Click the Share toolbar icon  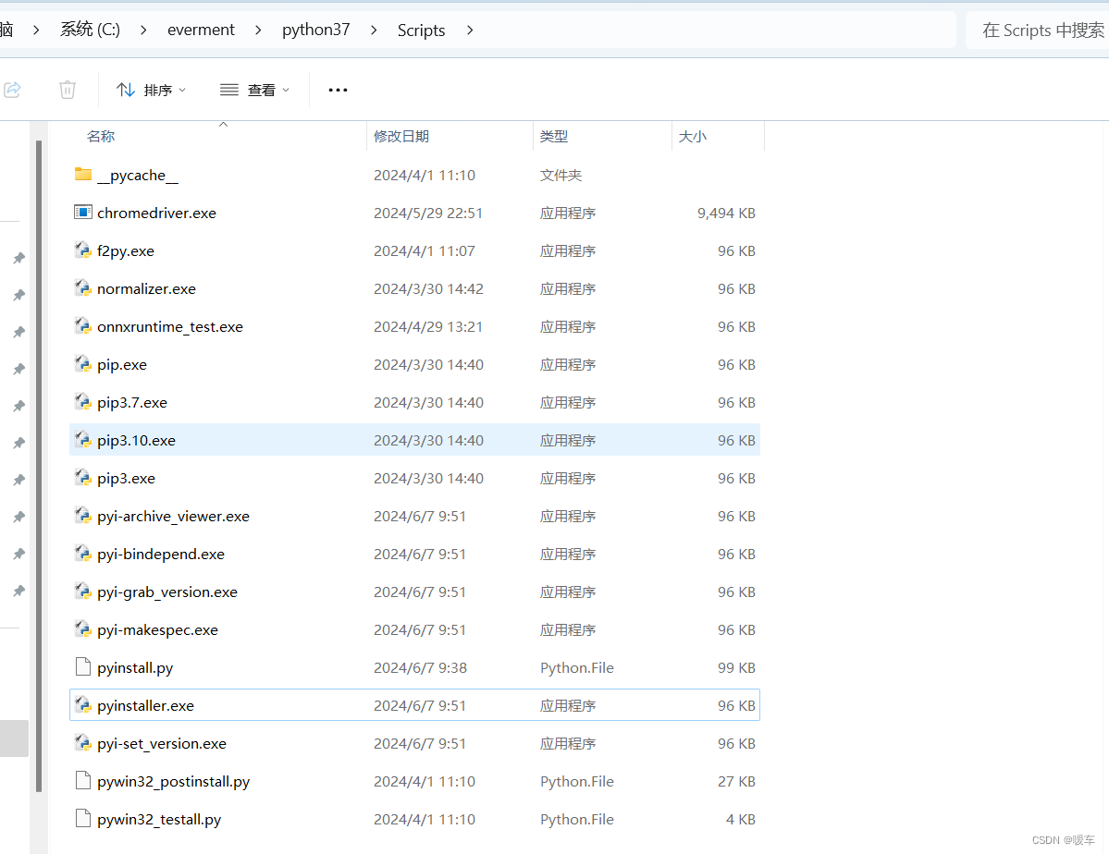click(x=12, y=90)
